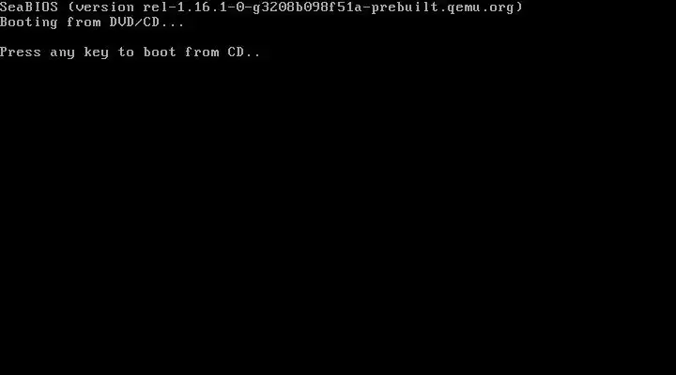Click the "CD.." text ending the prompt

pos(244,52)
